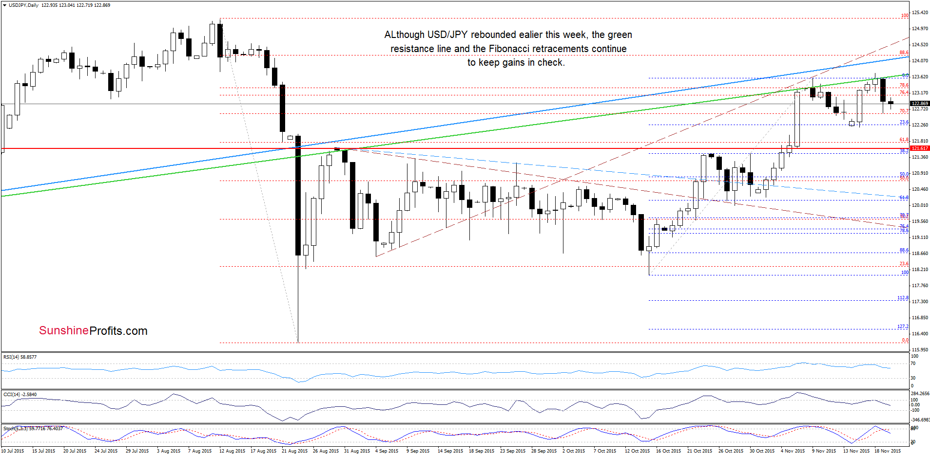The width and height of the screenshot is (930, 455).
Task: Click the 'ALthough USD/JPY rebounded' annotation text
Action: point(508,49)
